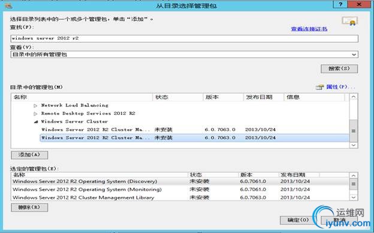This screenshot has width=374, height=233.
Task: Click the help question mark button
Action: [340, 5]
